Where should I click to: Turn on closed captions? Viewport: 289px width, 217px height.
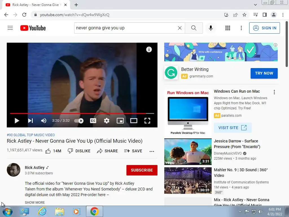click(93, 121)
